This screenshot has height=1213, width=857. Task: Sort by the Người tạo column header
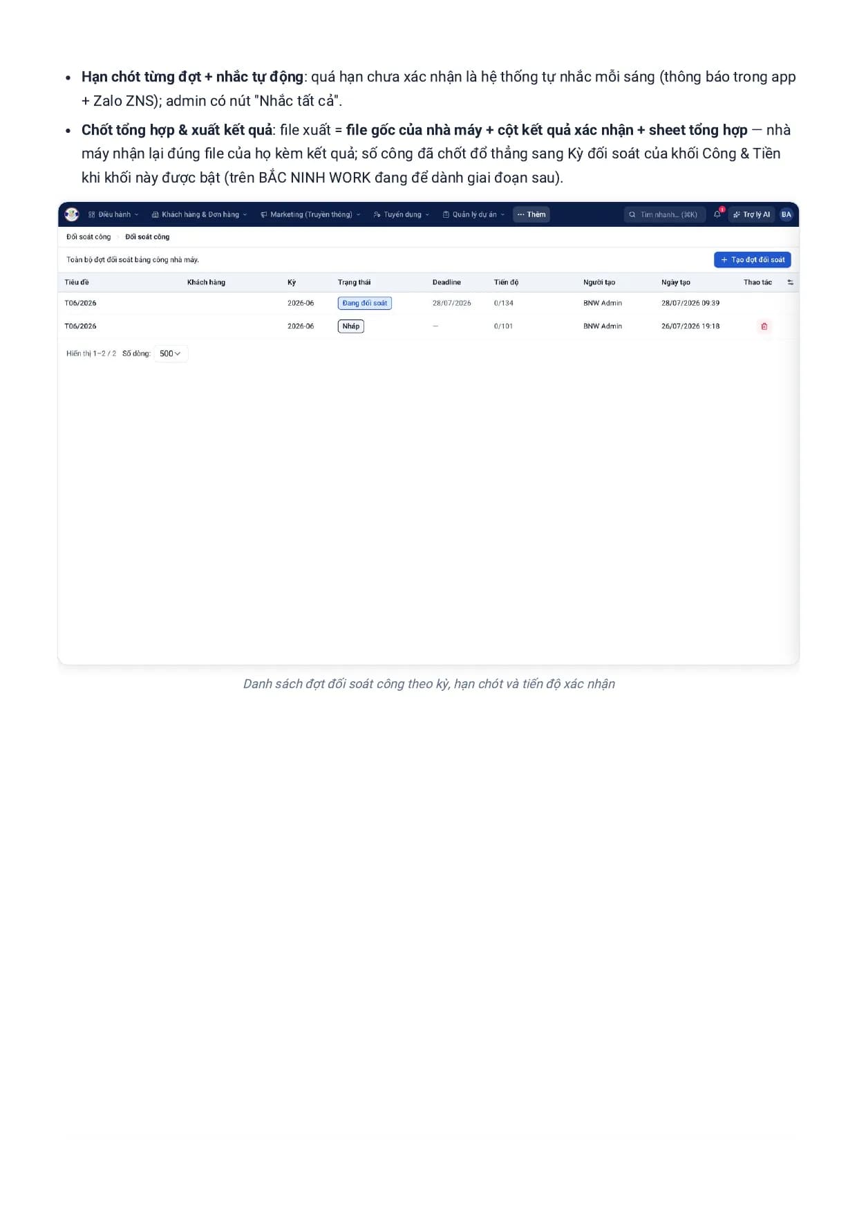599,282
